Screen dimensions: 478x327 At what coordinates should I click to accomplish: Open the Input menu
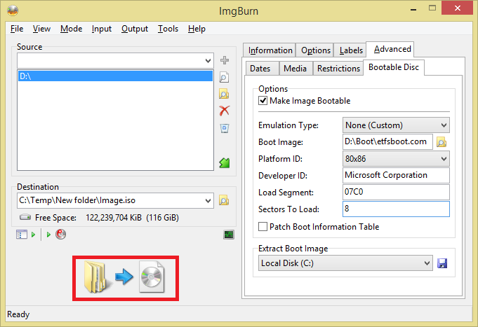102,29
